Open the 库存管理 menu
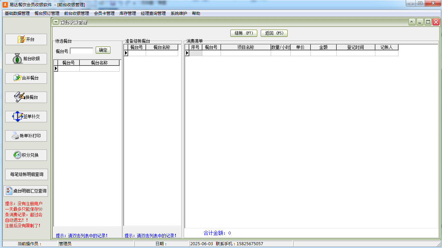 (x=128, y=13)
